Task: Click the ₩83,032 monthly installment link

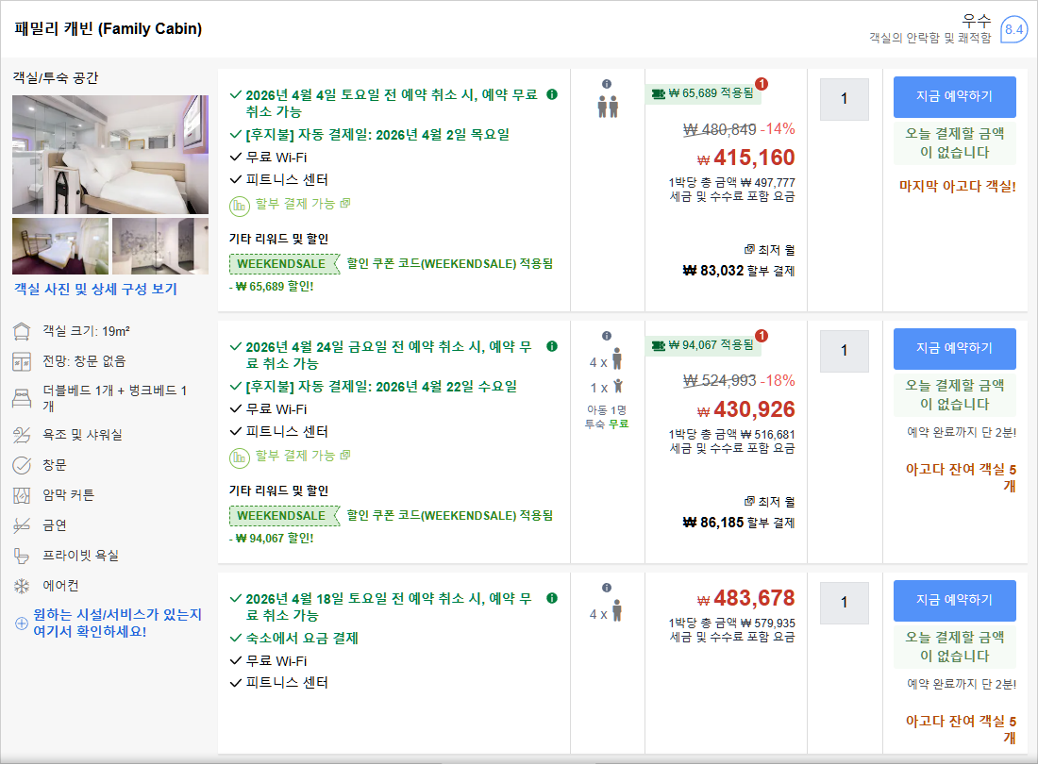Action: coord(739,271)
